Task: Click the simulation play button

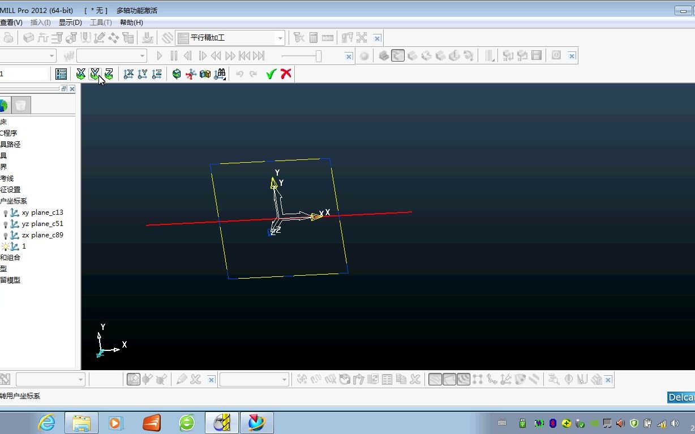Action: (160, 56)
